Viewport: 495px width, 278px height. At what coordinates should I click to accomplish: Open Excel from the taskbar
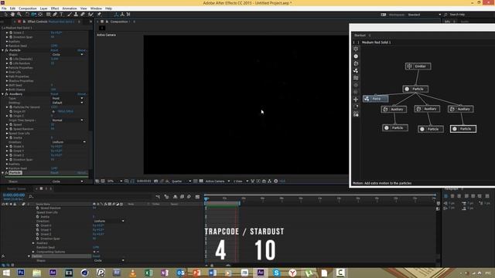(148, 273)
